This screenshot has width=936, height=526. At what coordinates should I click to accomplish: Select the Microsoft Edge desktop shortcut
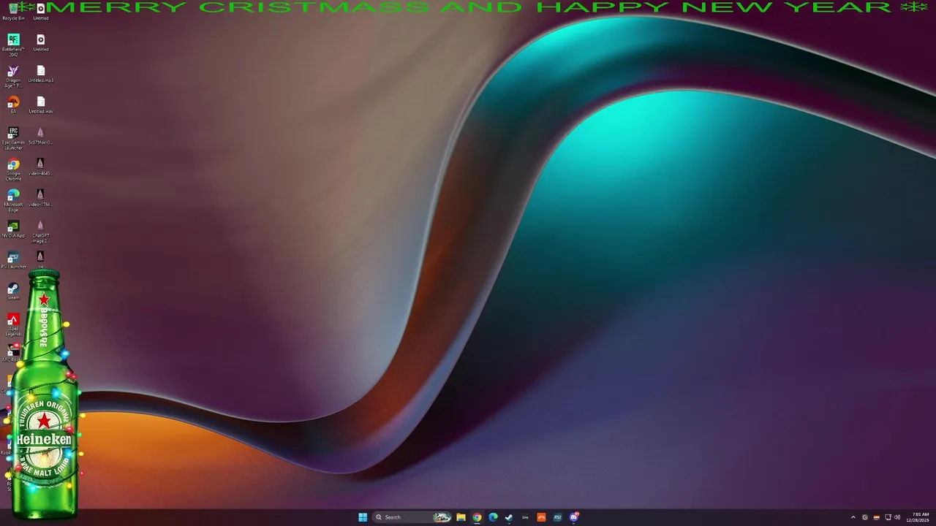13,200
